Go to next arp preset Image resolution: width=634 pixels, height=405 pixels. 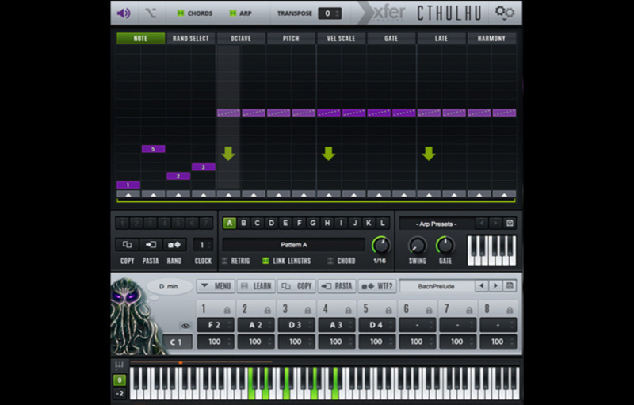click(495, 224)
